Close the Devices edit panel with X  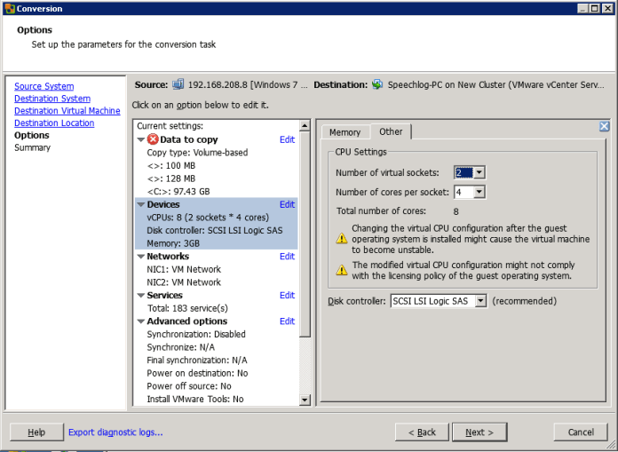[x=604, y=127]
